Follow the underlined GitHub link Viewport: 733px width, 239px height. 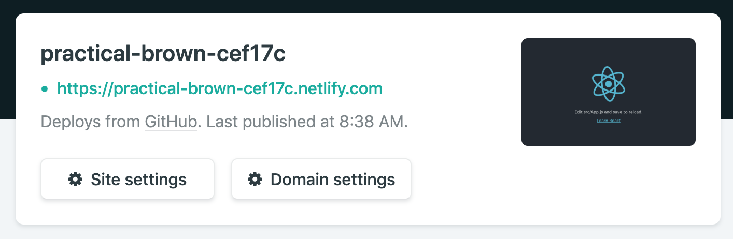point(171,122)
